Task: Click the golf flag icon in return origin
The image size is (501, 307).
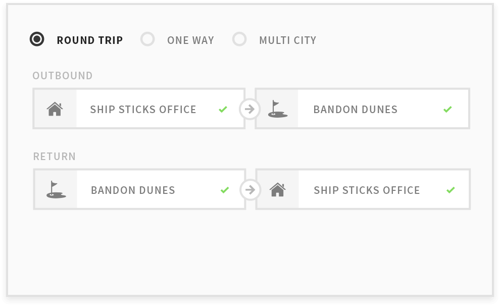Action: click(x=56, y=190)
